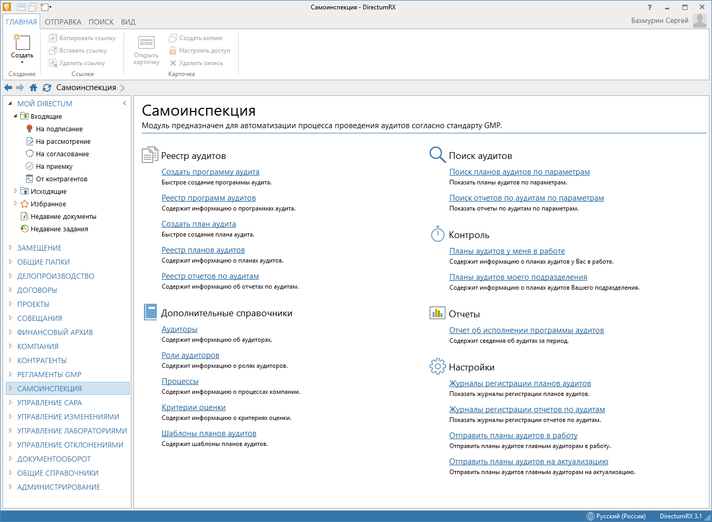
Task: Click the От контрагентов icon
Action: (30, 179)
